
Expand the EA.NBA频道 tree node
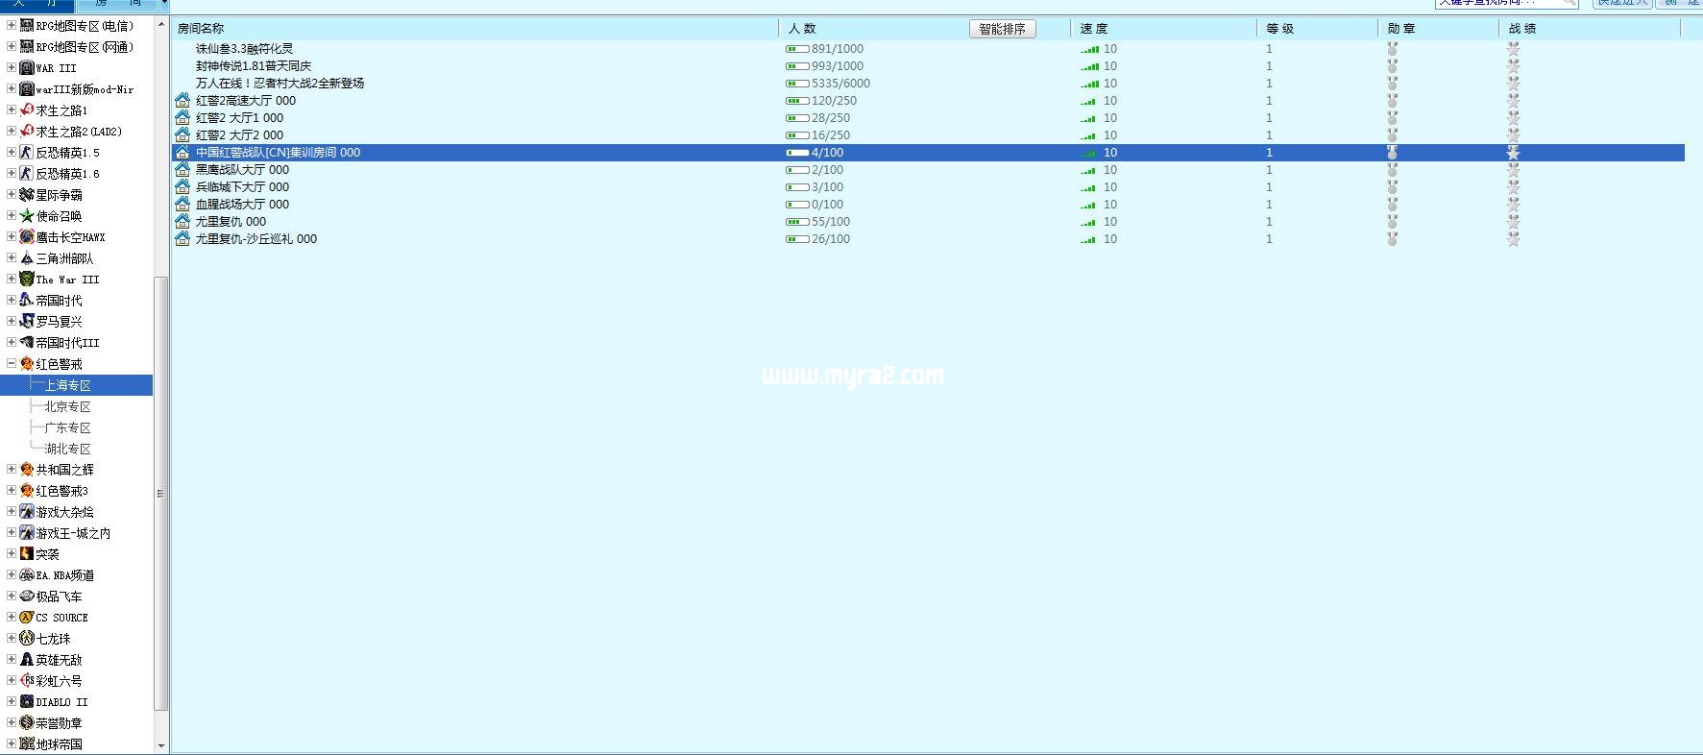coord(12,575)
